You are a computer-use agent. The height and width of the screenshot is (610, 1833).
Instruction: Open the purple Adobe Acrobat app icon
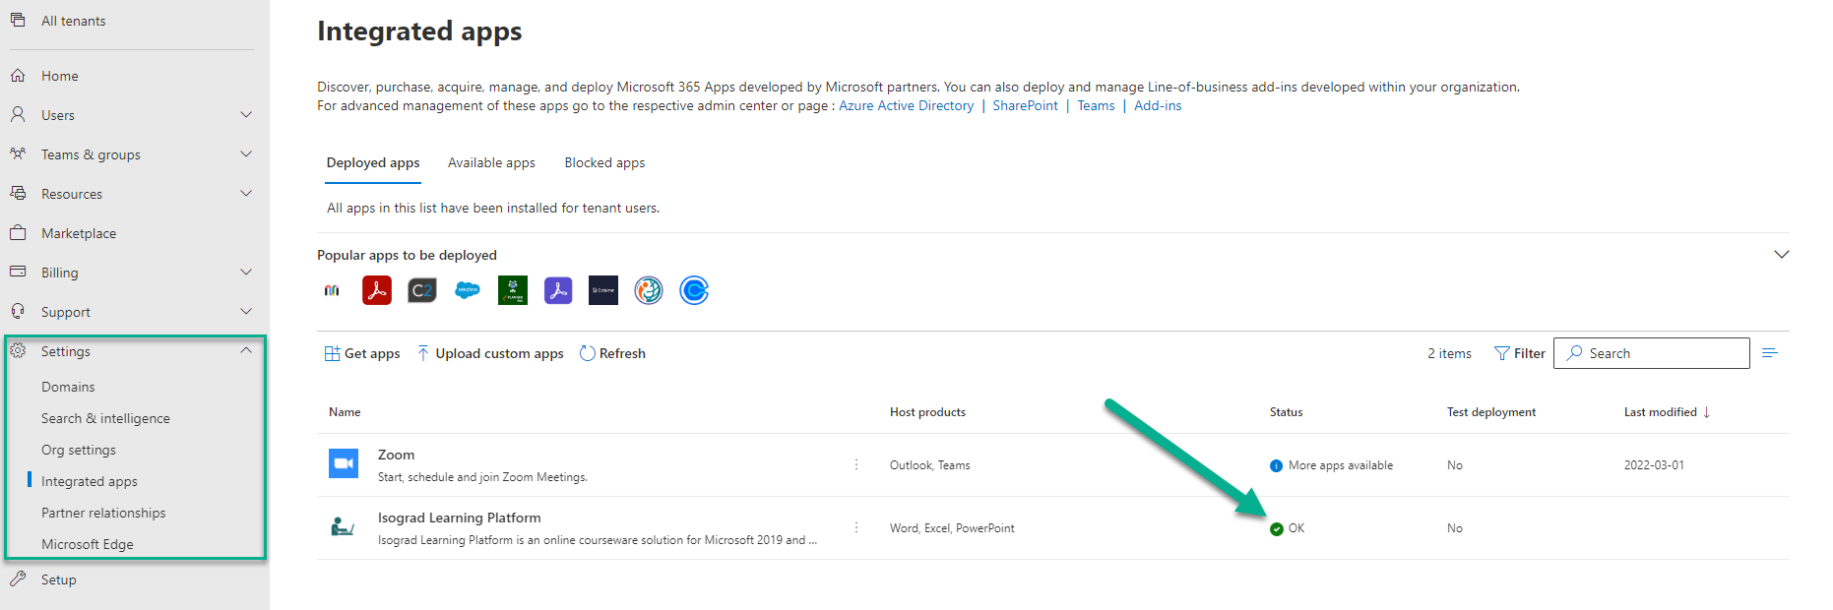558,290
